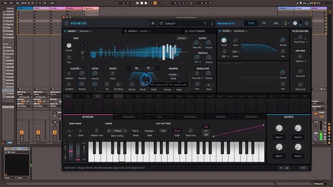Click the filter Reso knob

pyautogui.click(x=235, y=40)
